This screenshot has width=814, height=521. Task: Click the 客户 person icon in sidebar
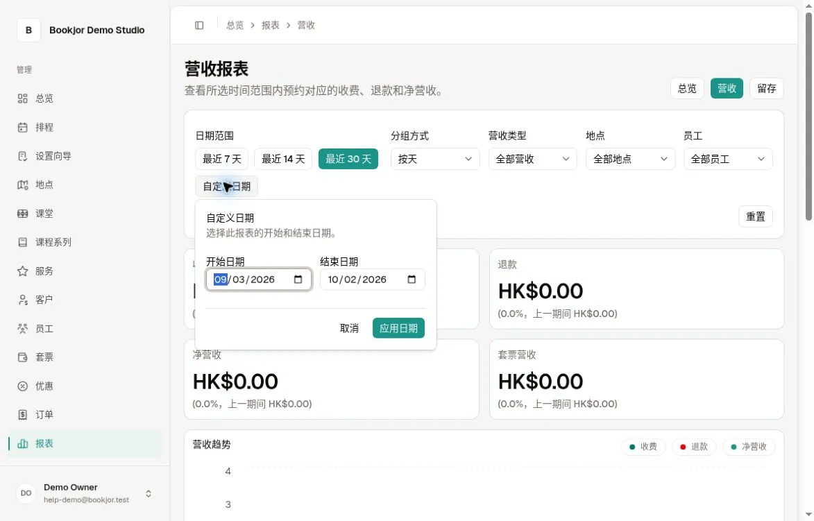(x=22, y=300)
